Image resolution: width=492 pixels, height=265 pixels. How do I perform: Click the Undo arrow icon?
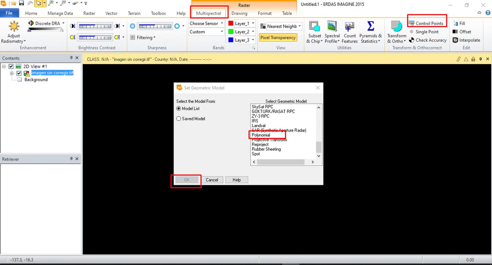[30, 3]
